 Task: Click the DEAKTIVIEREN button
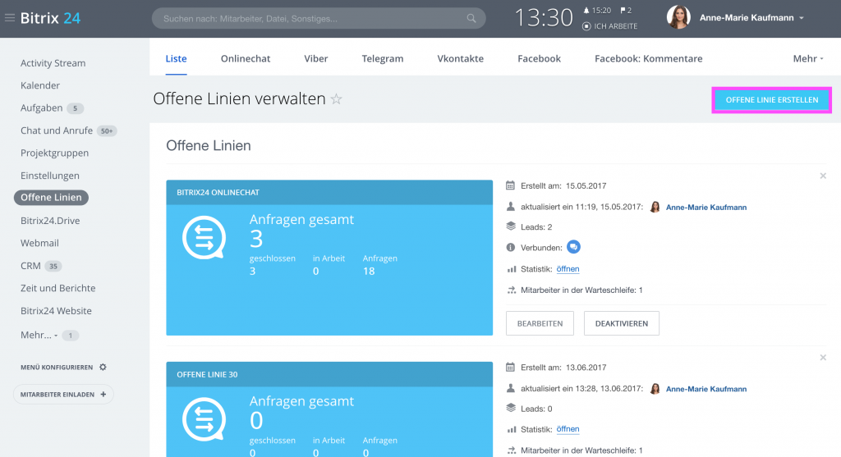tap(621, 323)
